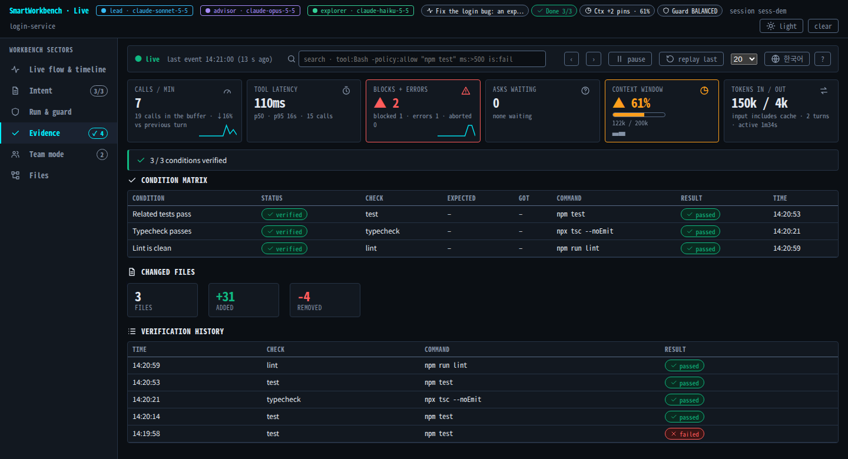Click the search magnifier icon
Viewport: 848px width, 459px height.
pos(291,59)
